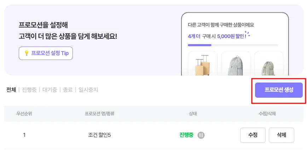Show promotions under the 진행중 filter tab
This screenshot has height=152, width=307.
point(29,90)
